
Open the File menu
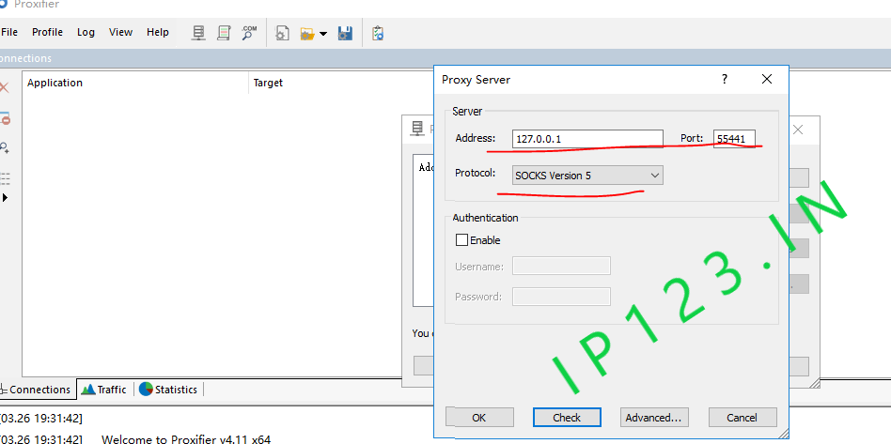pyautogui.click(x=9, y=32)
